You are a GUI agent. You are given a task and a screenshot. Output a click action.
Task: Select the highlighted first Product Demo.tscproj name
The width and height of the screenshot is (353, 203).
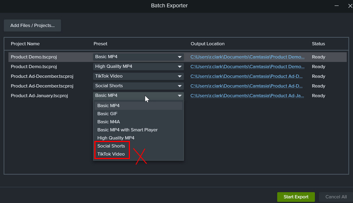(x=34, y=57)
